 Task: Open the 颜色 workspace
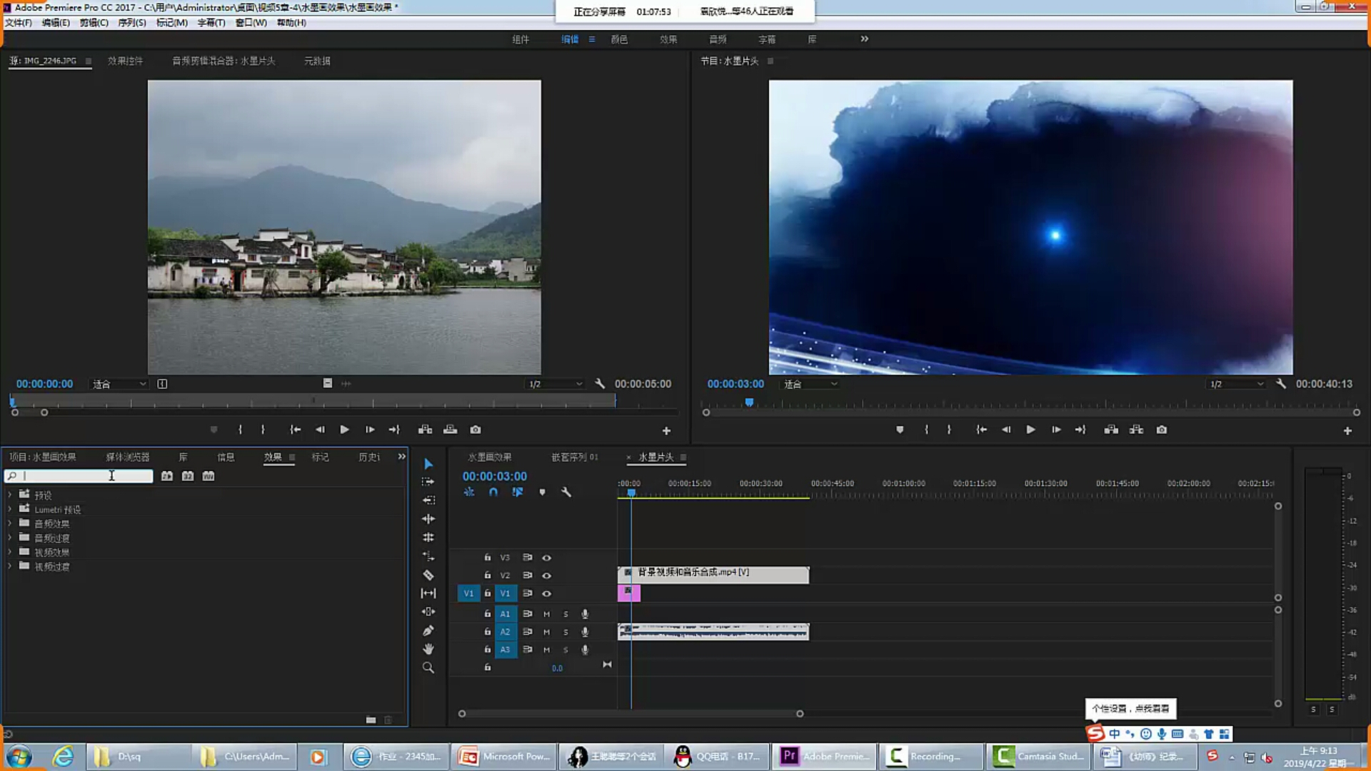(x=619, y=39)
